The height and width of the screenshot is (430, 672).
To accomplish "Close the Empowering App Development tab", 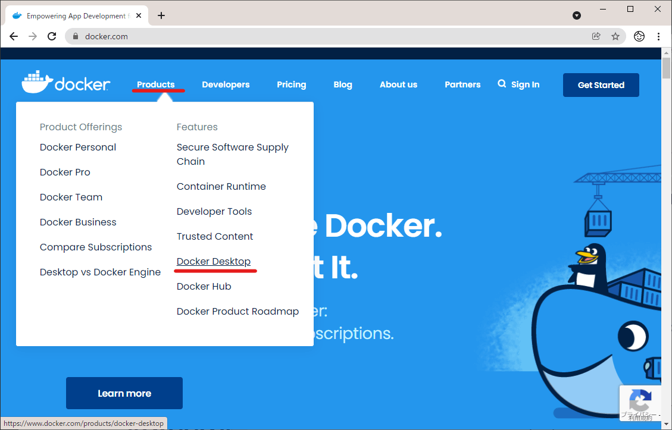I will pyautogui.click(x=139, y=16).
